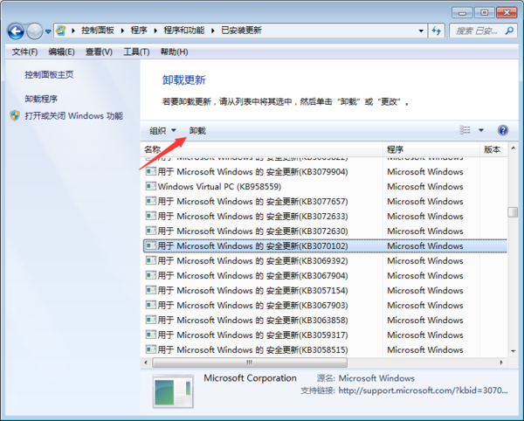The width and height of the screenshot is (524, 421).
Task: Refresh the installed updates list
Action: tap(436, 31)
